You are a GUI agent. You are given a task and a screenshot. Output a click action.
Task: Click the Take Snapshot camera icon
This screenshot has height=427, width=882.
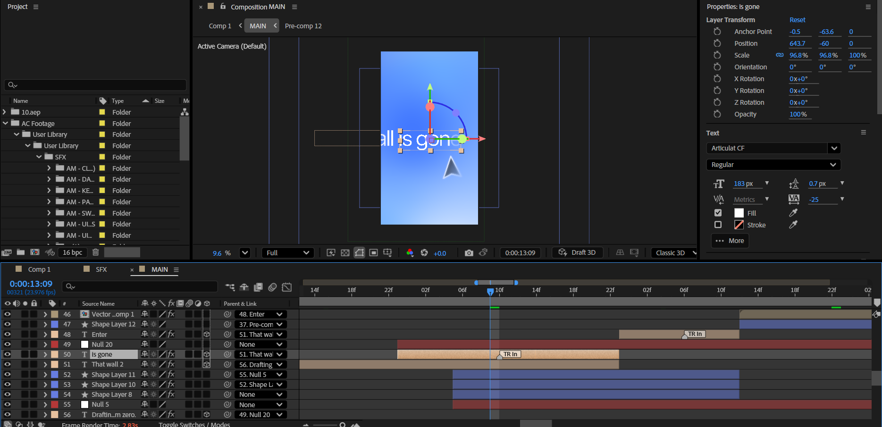468,253
